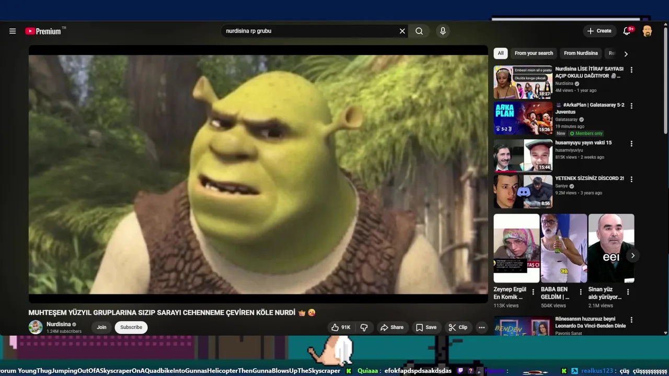This screenshot has height=376, width=669.
Task: Open options for Rönesansın huzursuz beyni video
Action: click(x=631, y=320)
